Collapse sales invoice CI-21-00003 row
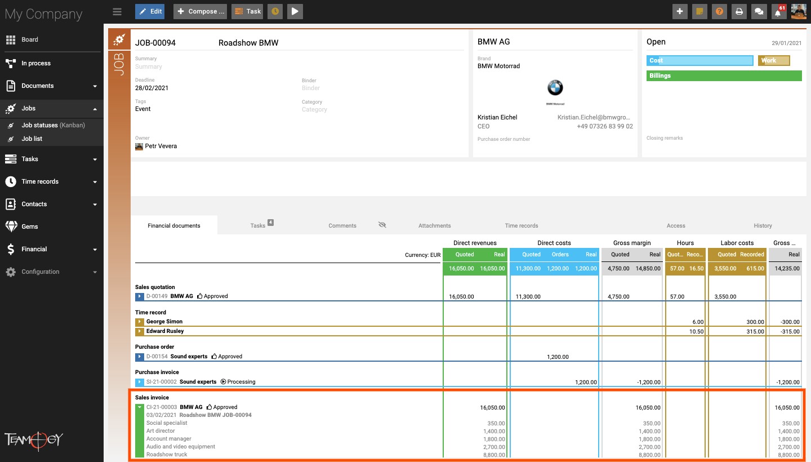The height and width of the screenshot is (462, 811). pos(140,407)
